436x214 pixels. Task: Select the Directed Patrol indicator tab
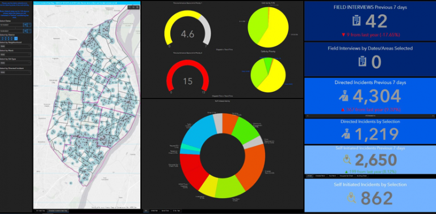(320, 176)
